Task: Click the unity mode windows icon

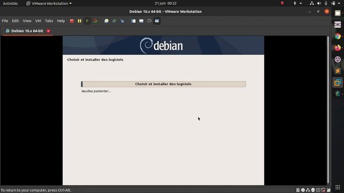Action: tap(149, 21)
